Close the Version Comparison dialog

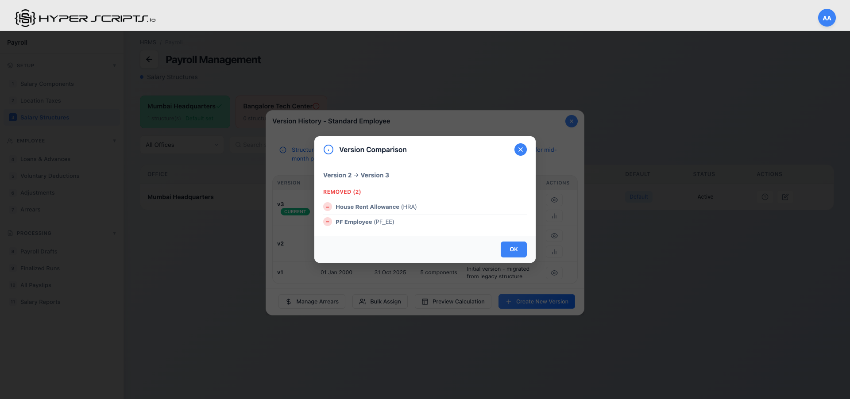coord(520,150)
